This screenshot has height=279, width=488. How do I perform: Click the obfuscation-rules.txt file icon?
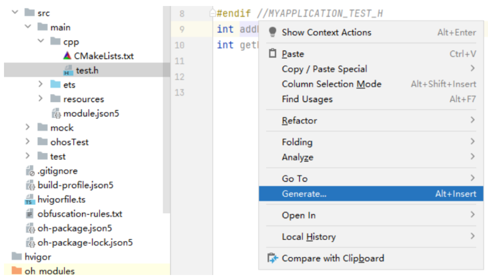click(30, 214)
